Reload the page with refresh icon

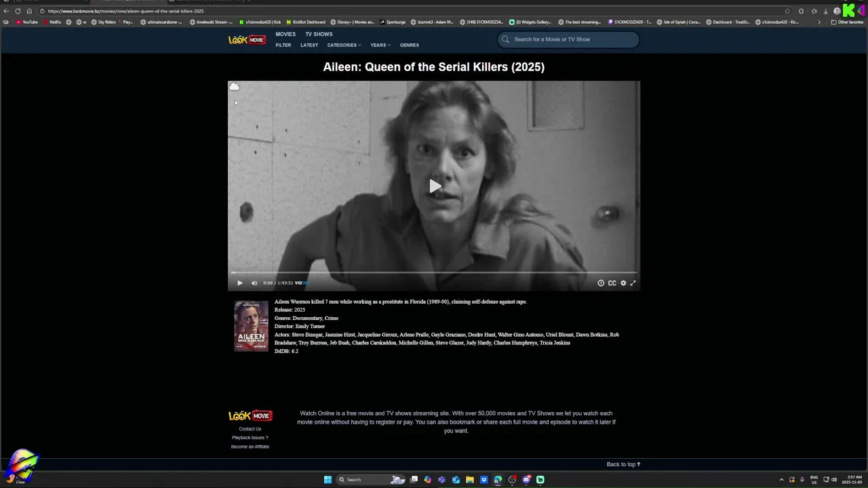[18, 11]
